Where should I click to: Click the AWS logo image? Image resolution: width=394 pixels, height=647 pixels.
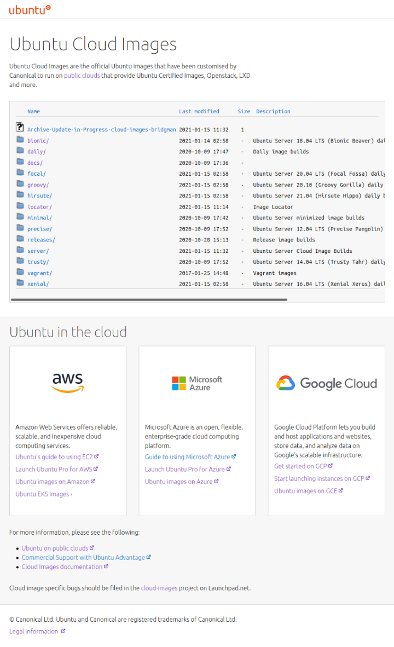[68, 383]
